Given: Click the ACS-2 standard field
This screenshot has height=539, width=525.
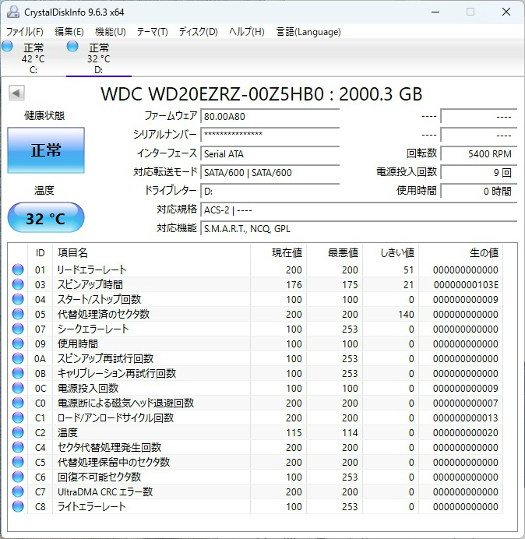Looking at the screenshot, I should 359,210.
